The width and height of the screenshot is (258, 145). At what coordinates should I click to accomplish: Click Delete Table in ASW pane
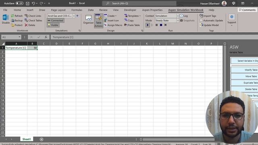tap(245, 89)
